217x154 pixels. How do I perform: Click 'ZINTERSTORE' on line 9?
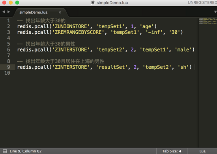[x=71, y=67]
